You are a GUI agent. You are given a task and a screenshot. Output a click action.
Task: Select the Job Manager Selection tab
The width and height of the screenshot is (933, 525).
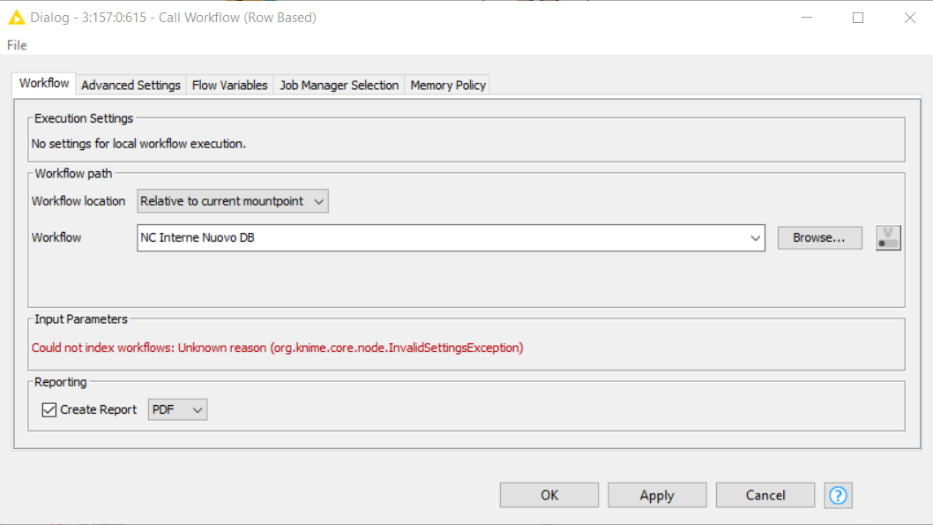[x=338, y=85]
